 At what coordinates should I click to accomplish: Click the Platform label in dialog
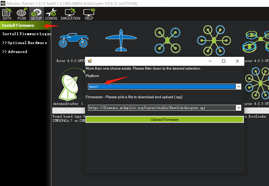click(x=92, y=76)
